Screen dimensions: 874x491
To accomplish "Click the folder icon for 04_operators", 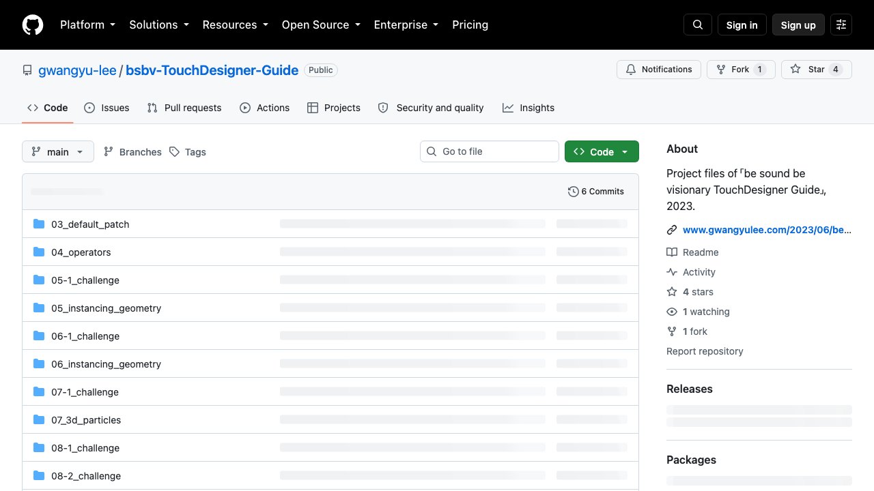I will pyautogui.click(x=39, y=252).
